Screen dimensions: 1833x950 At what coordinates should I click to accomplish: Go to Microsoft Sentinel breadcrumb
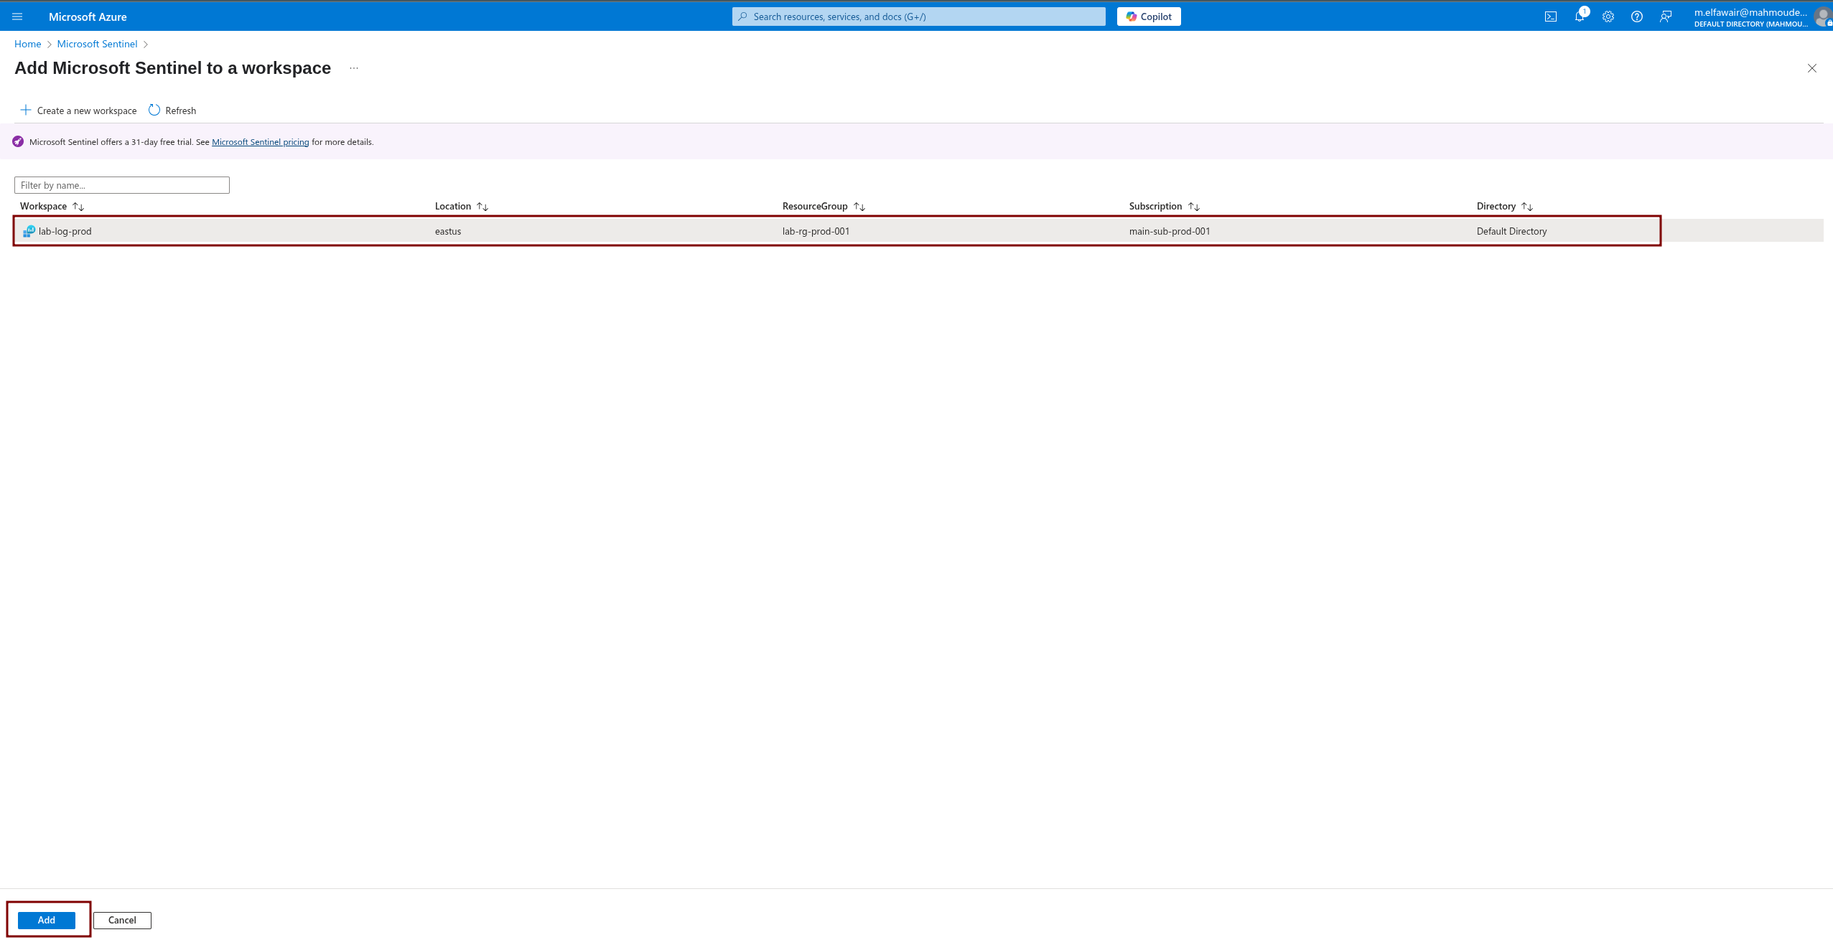point(97,44)
